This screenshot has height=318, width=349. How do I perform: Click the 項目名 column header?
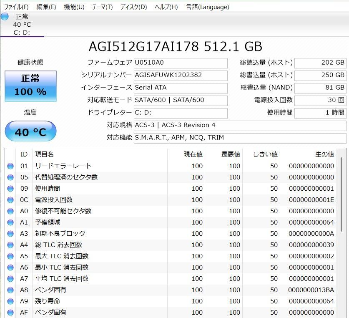coord(100,154)
